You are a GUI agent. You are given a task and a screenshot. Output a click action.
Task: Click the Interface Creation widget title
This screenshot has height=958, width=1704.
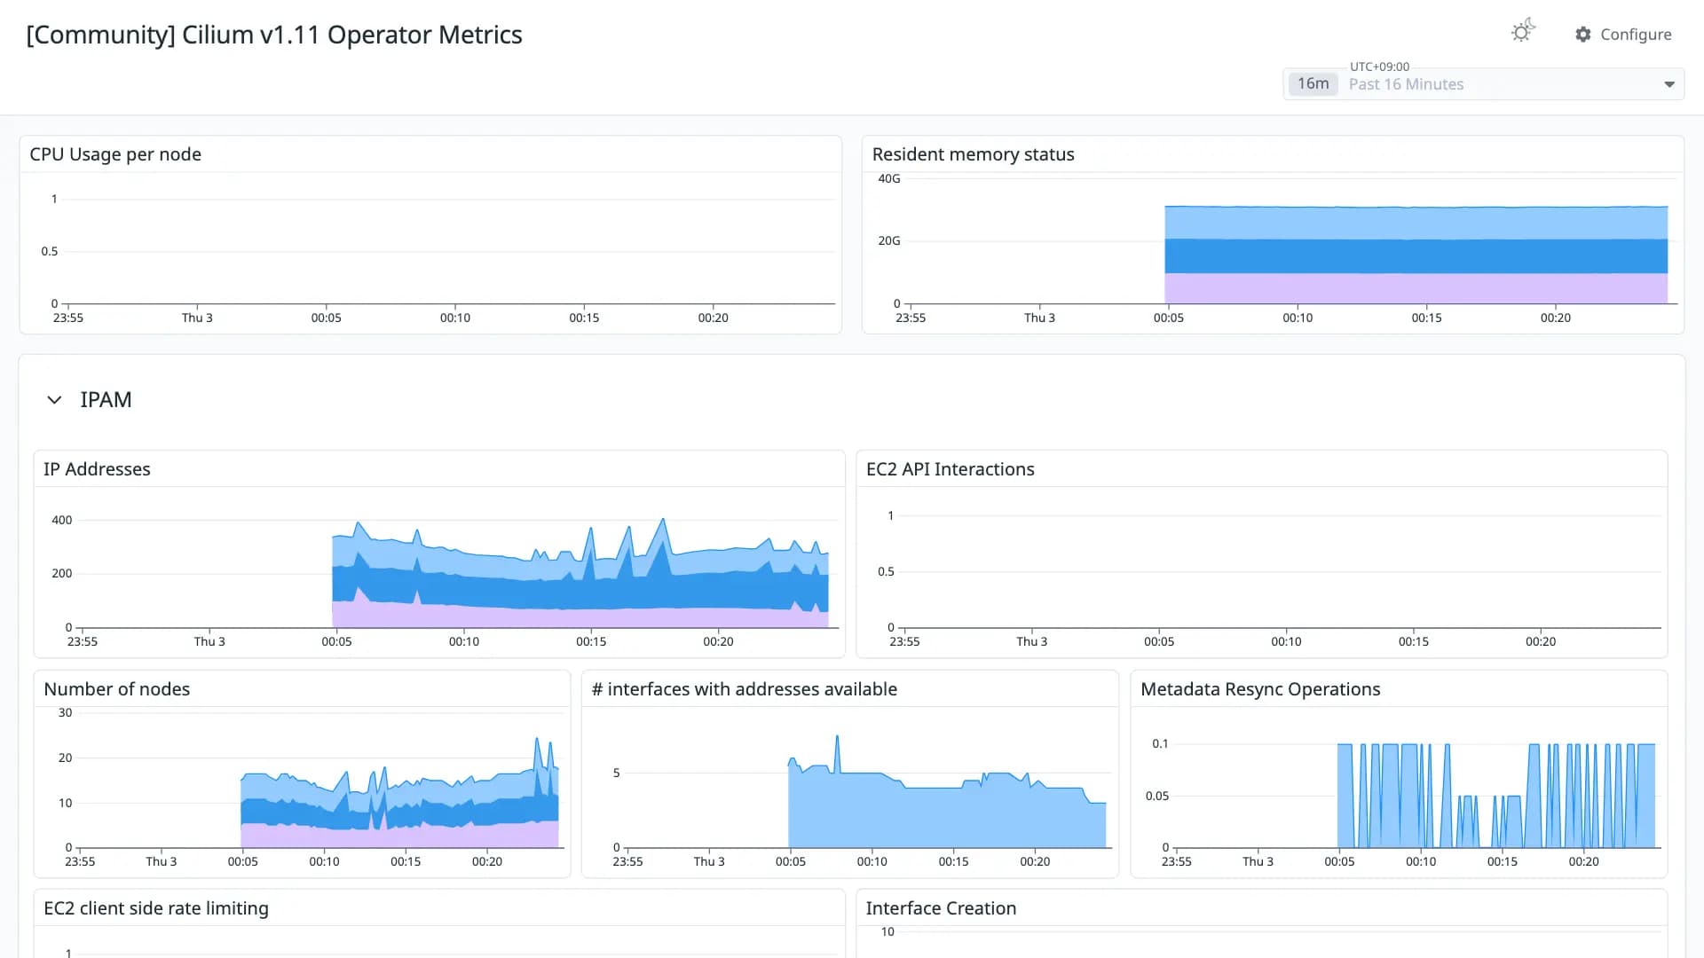point(941,908)
